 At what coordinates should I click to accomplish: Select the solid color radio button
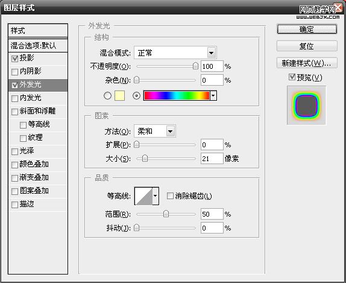point(107,96)
